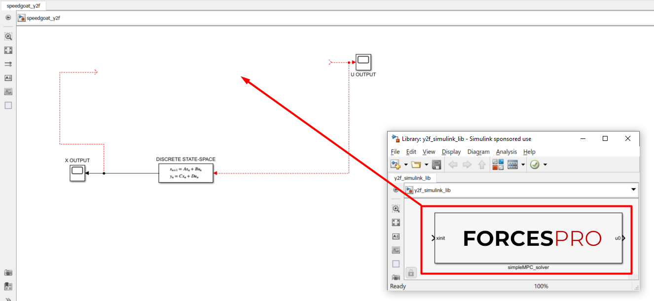Select the Annotation tool in main palette

pos(8,78)
